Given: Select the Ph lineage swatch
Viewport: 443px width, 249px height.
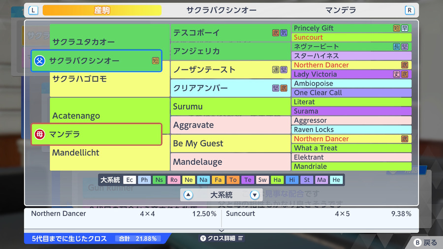Looking at the screenshot, I should 144,180.
